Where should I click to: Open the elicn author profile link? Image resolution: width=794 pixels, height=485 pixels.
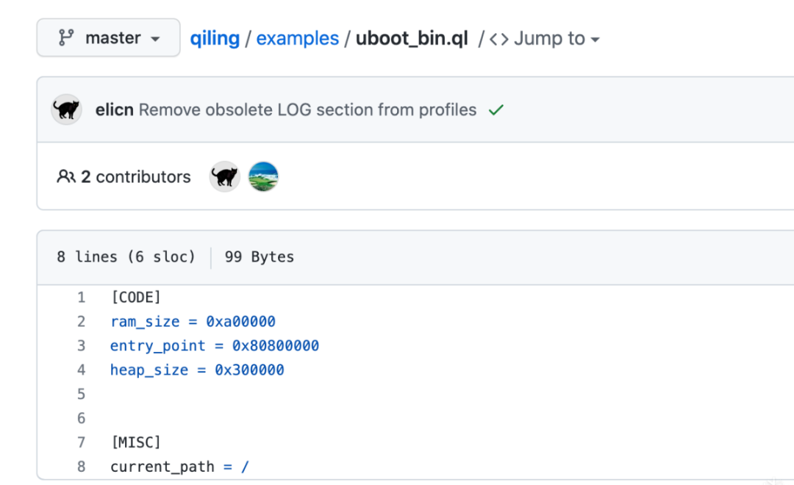tap(115, 109)
